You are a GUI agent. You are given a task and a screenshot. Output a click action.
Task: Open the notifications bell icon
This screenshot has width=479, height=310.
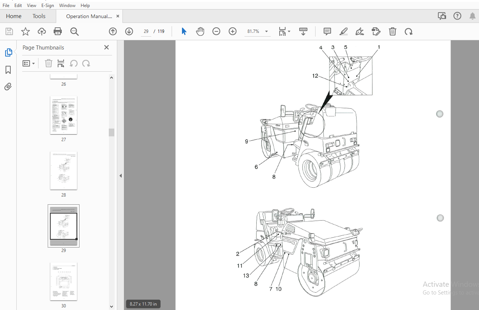pos(472,16)
